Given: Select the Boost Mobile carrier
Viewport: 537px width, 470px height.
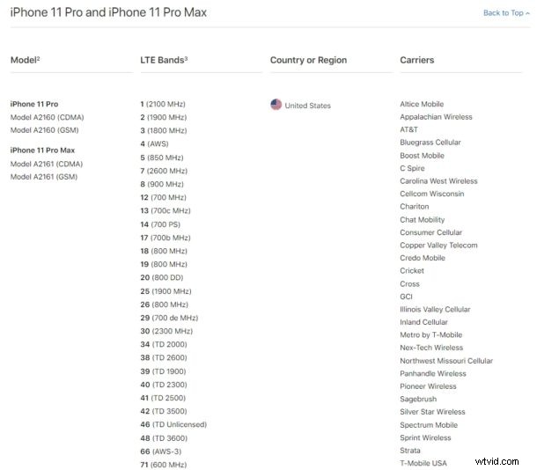Looking at the screenshot, I should [x=423, y=156].
